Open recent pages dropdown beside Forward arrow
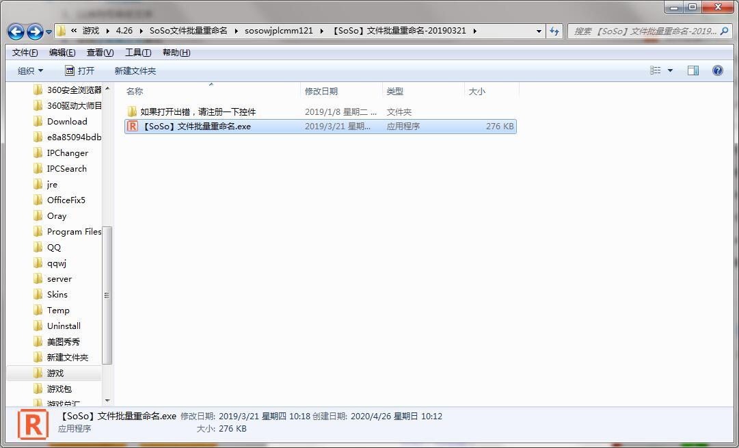The image size is (739, 448). pos(49,32)
